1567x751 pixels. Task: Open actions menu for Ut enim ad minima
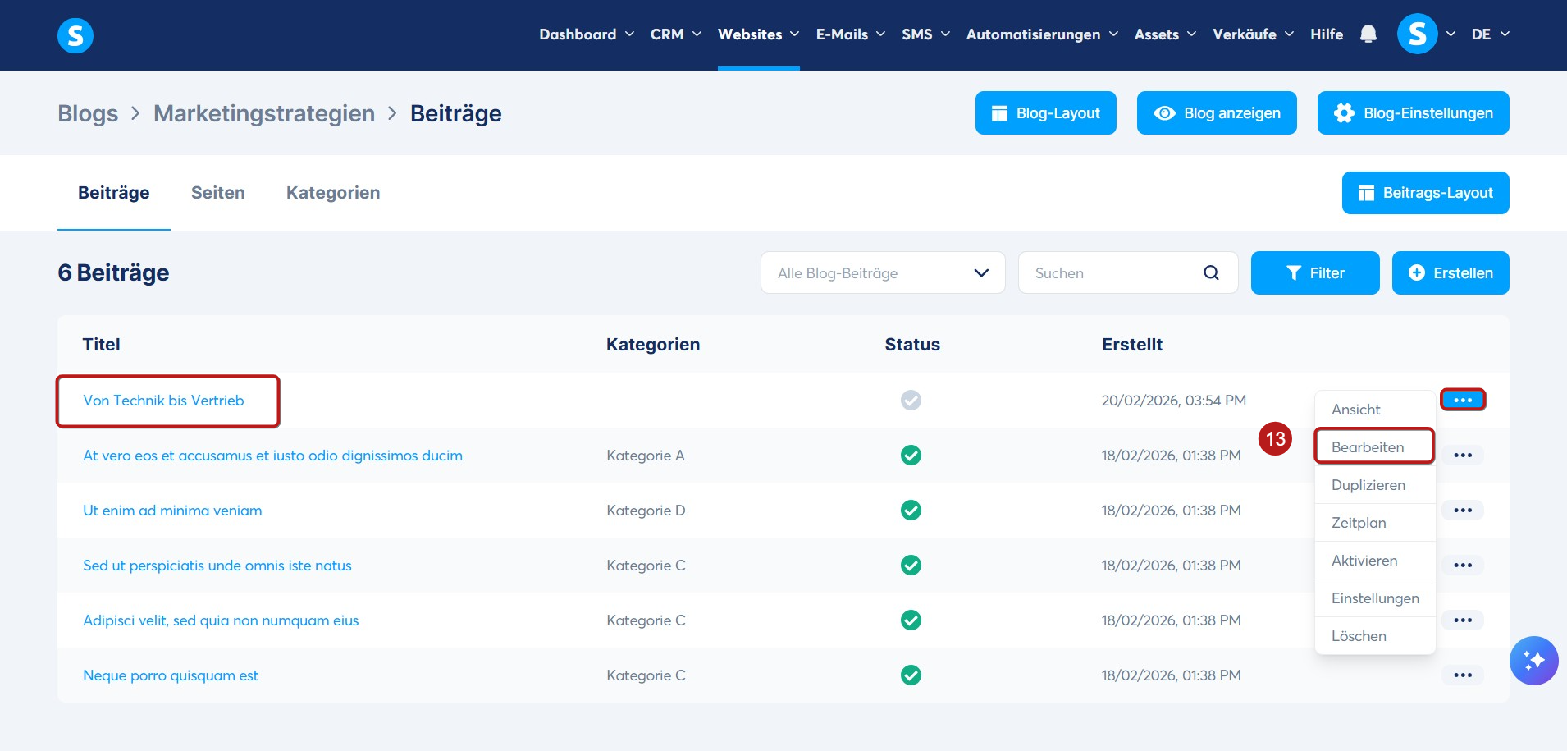pos(1463,510)
